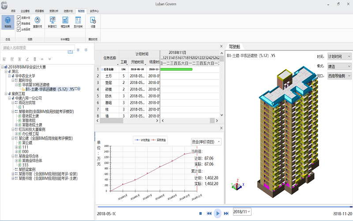Screen dimensions: 353x221
Task: Toggle the 左侧面板 checkbox
Action: (x=19, y=29)
